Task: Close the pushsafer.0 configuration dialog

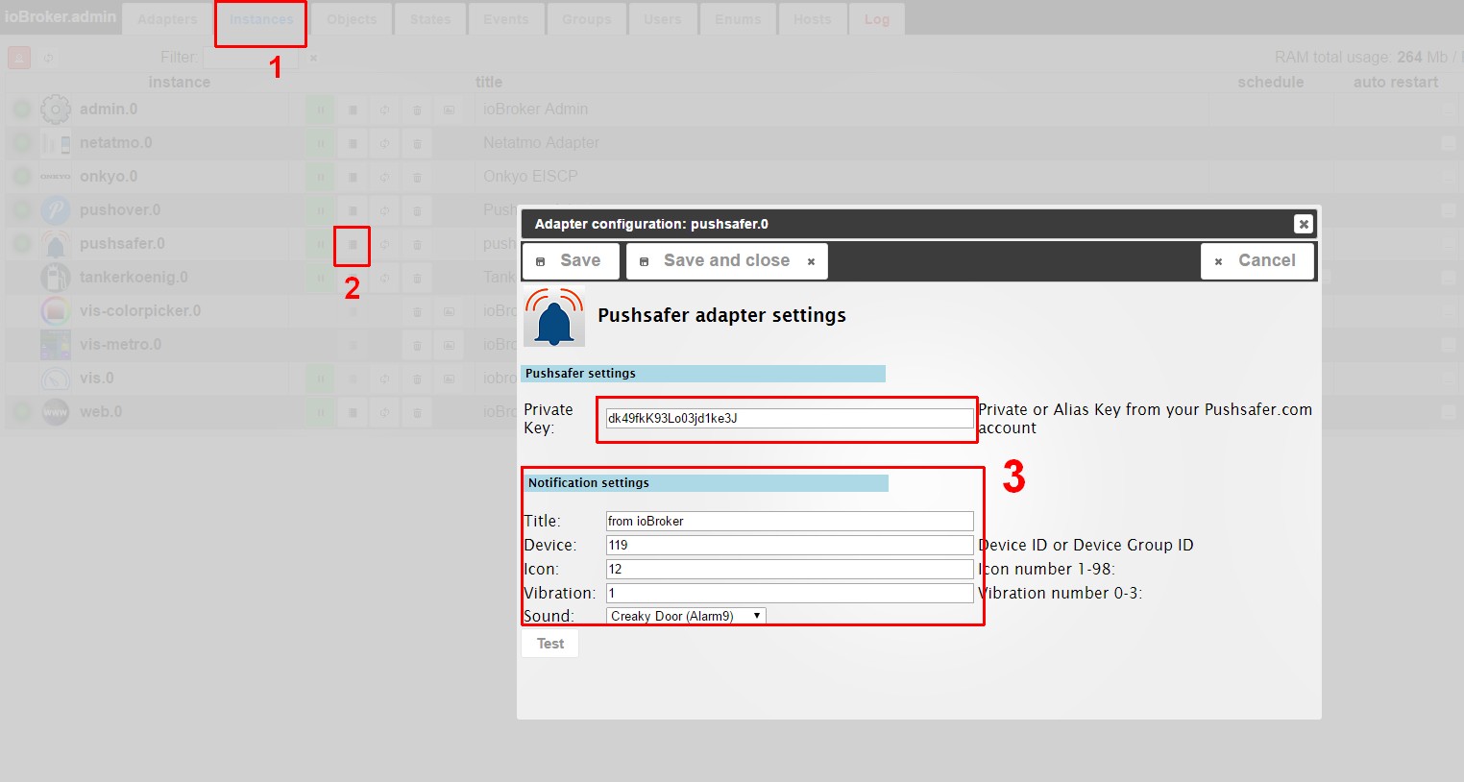Action: click(1303, 224)
